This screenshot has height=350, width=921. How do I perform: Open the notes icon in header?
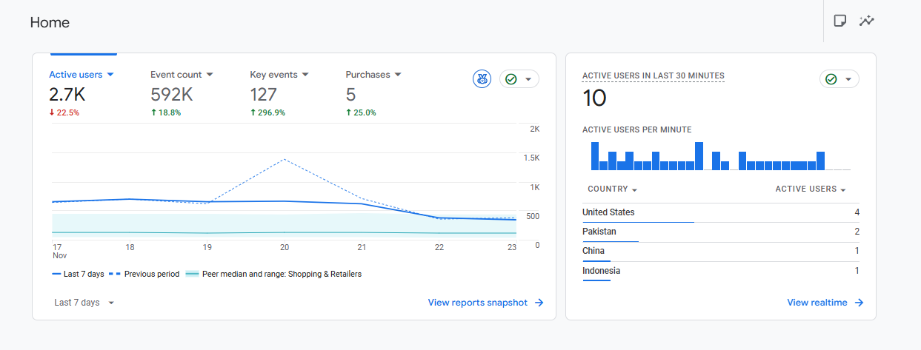click(x=839, y=21)
